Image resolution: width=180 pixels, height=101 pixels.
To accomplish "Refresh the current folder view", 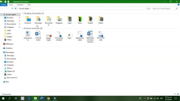I will pyautogui.click(x=149, y=9).
